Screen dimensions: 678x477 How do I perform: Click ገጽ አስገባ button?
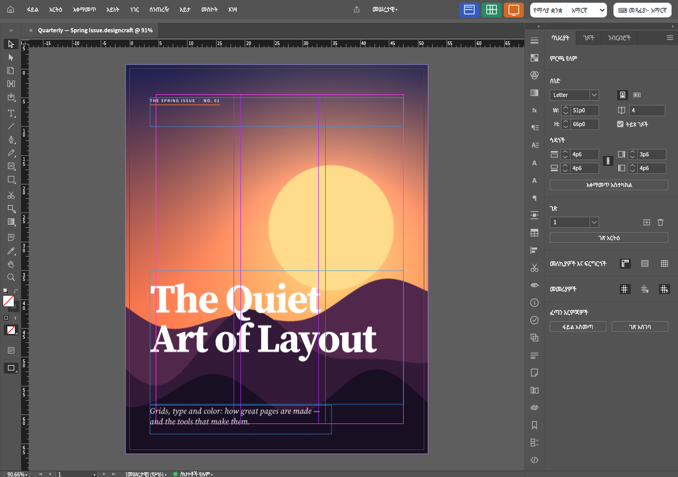point(640,326)
